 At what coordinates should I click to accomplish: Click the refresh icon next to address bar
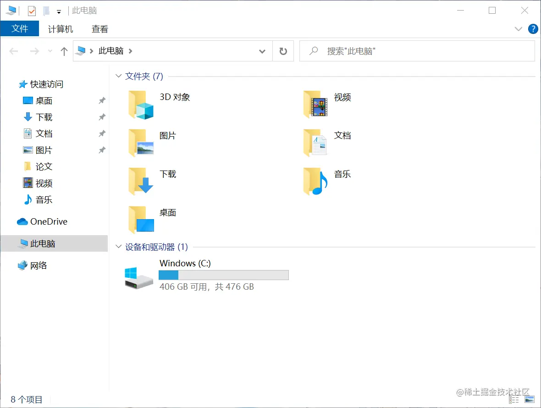283,51
